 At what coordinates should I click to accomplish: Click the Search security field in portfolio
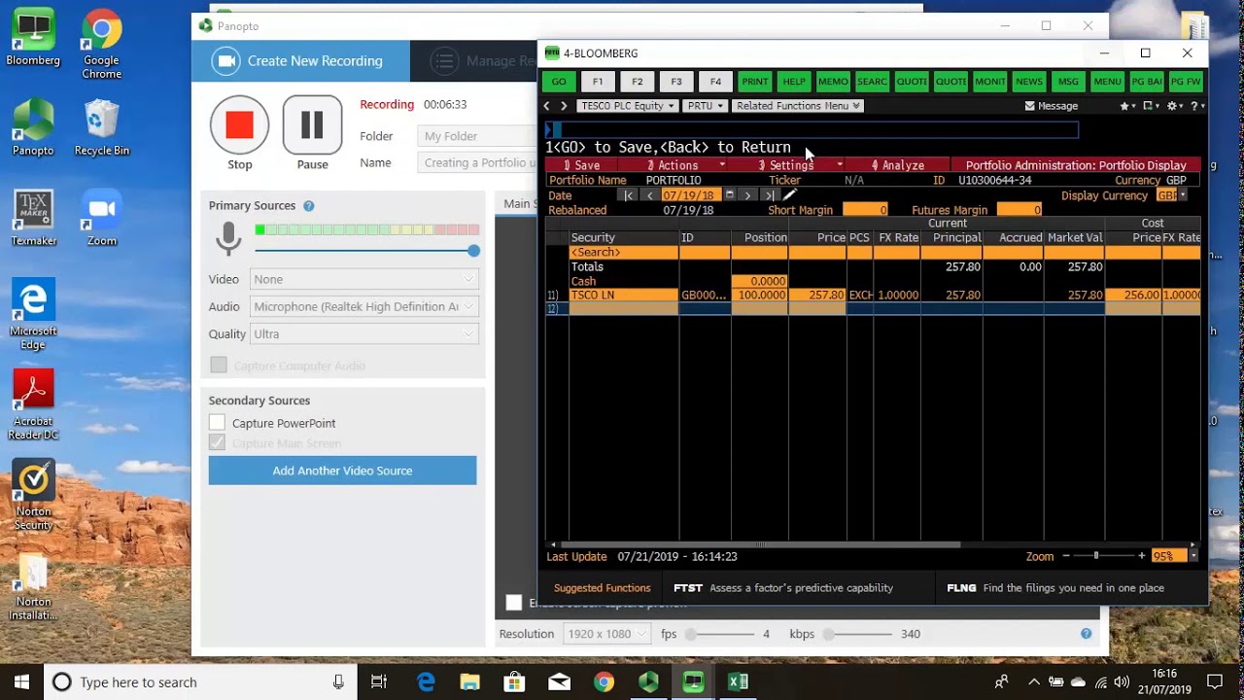(x=624, y=252)
